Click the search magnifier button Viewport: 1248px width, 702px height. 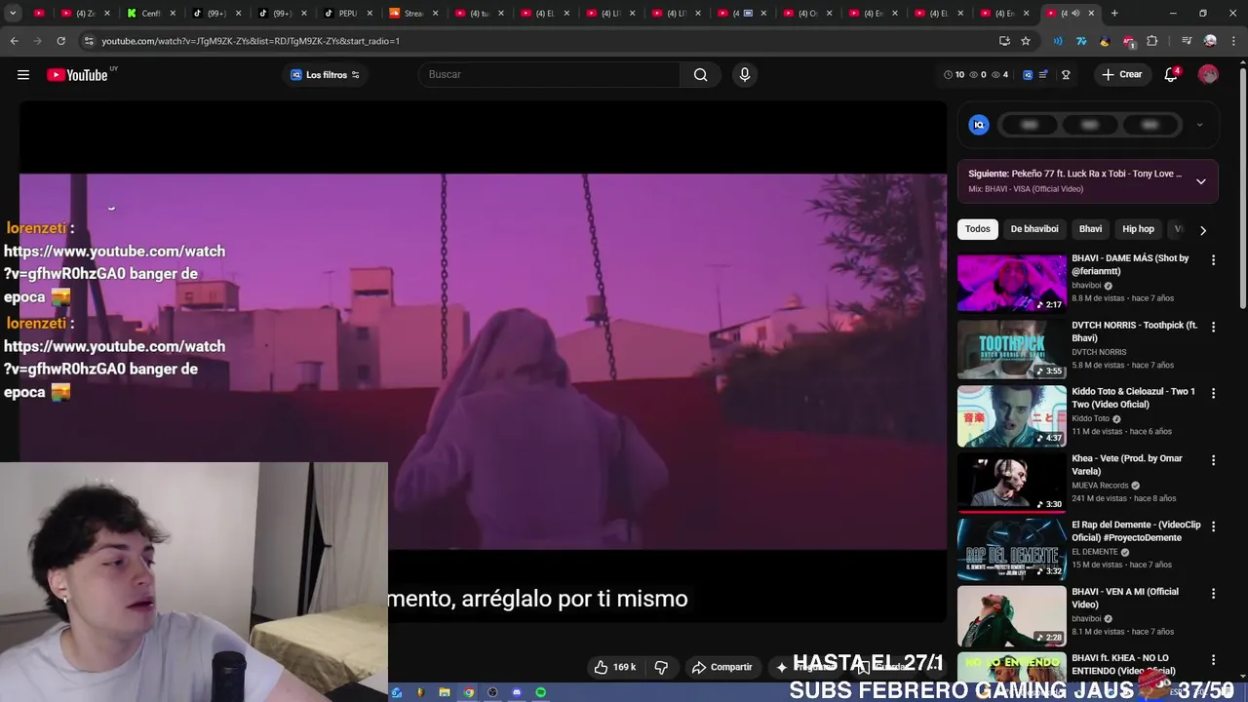700,75
